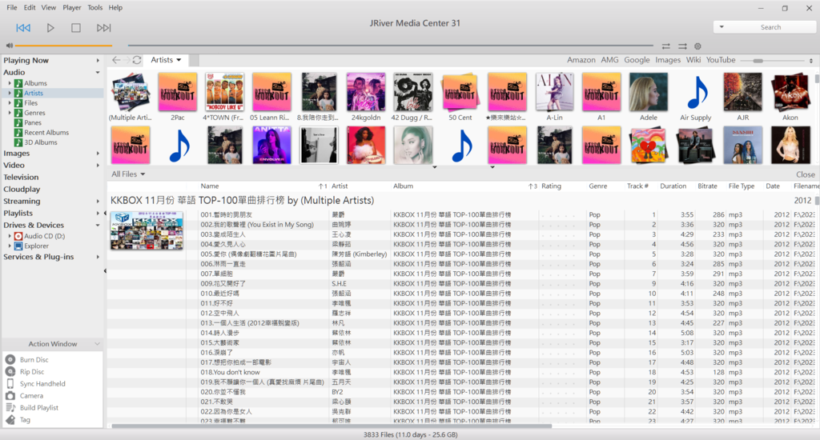Expand Images section arrow
This screenshot has width=820, height=440.
[97, 154]
